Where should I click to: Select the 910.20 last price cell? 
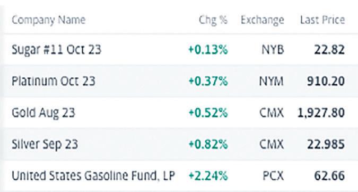coord(326,81)
